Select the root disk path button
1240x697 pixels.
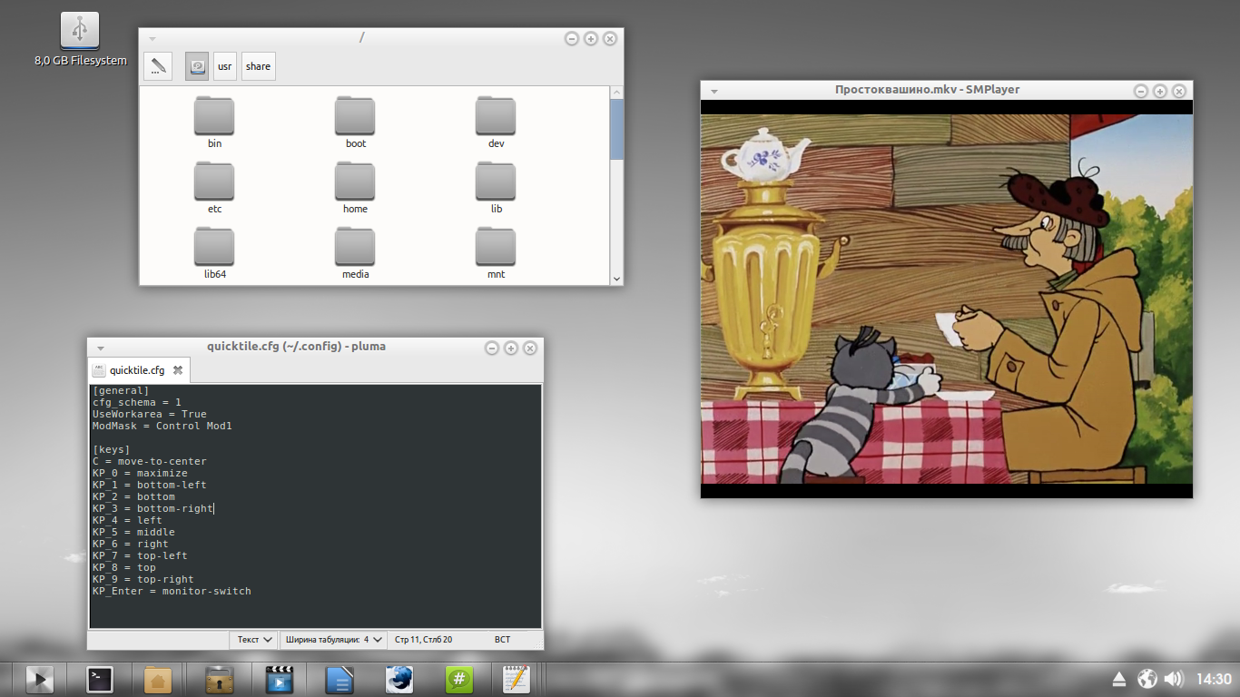coord(197,66)
